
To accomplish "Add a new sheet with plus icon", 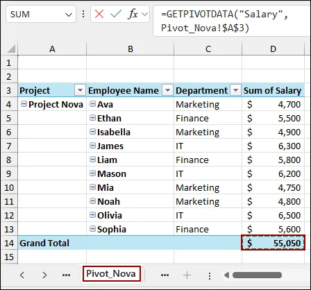I will 187,275.
